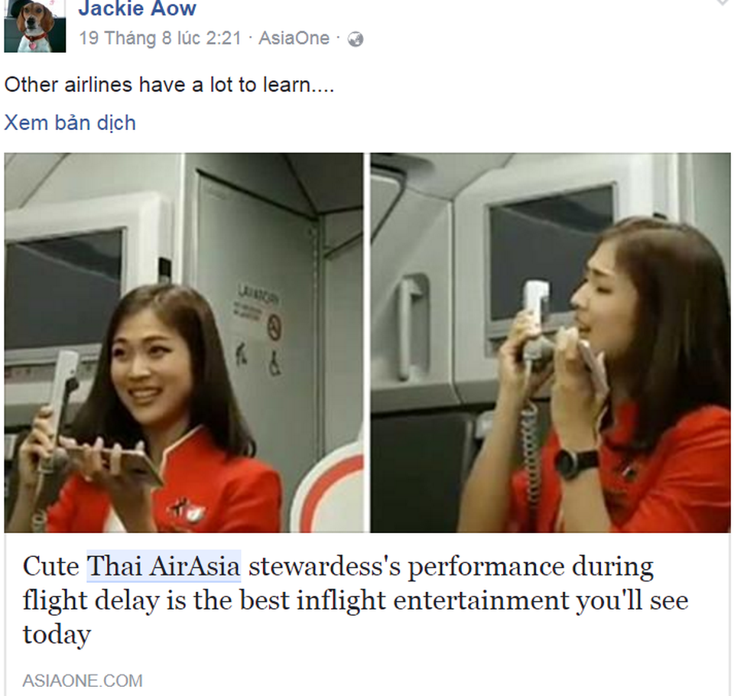734x696 pixels.
Task: Open right photo of stewardess singing
Action: pyautogui.click(x=550, y=342)
